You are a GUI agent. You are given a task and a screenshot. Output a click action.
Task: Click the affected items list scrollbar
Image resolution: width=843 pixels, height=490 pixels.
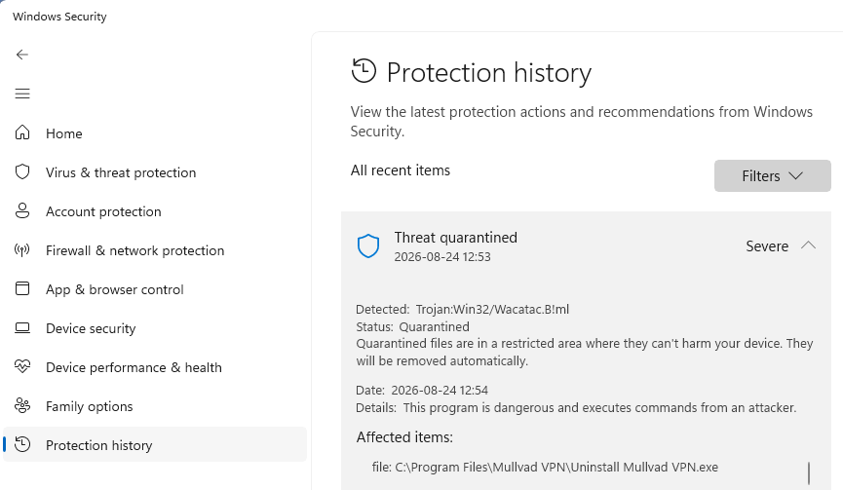(x=809, y=472)
